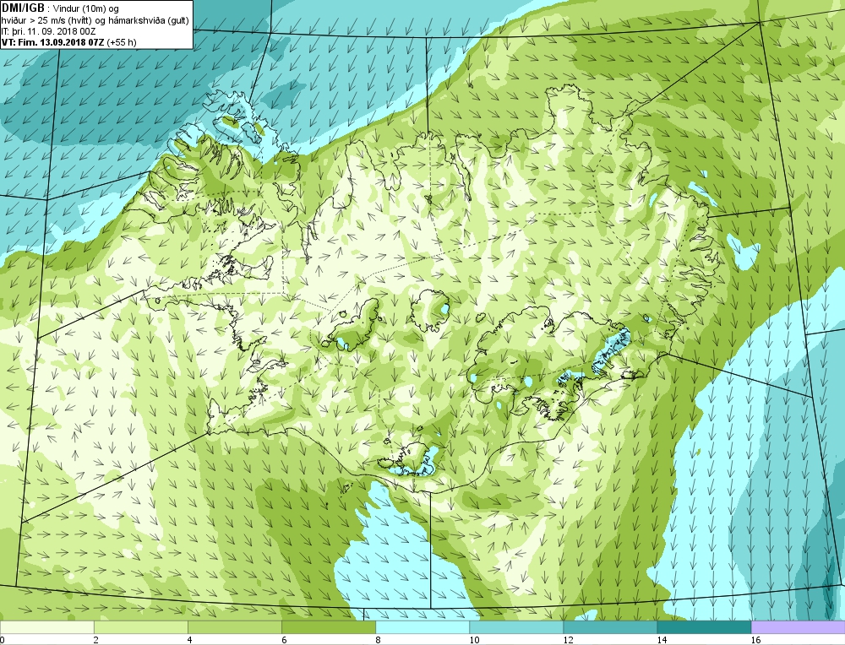Click the dark green 6–8 legend swatch
845x645 pixels.
tap(329, 627)
